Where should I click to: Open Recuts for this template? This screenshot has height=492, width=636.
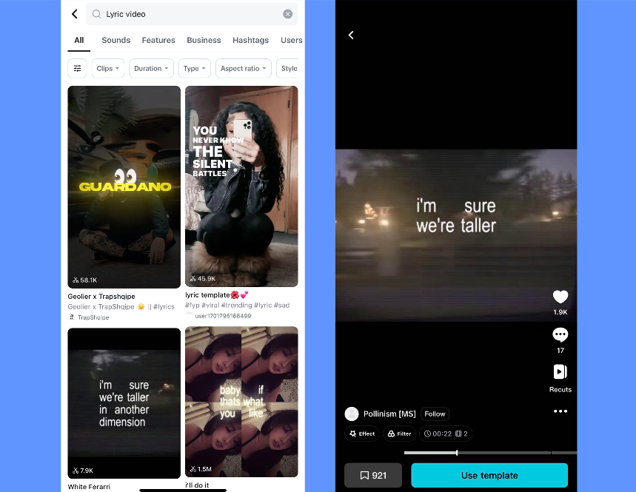point(560,371)
